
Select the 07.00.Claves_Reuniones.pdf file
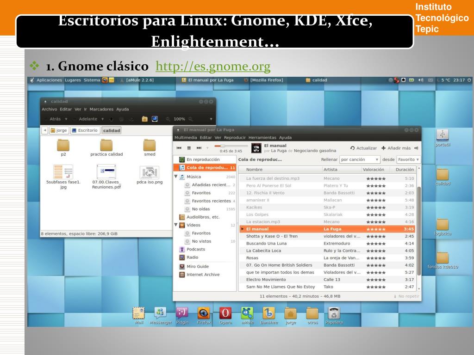click(x=106, y=177)
